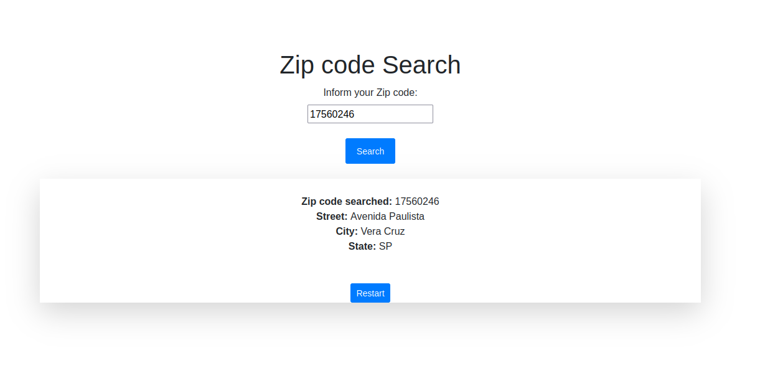Click the blue Restart button inside the results card
760x368 pixels.
pos(370,293)
